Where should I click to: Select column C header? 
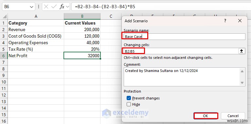(111, 16)
